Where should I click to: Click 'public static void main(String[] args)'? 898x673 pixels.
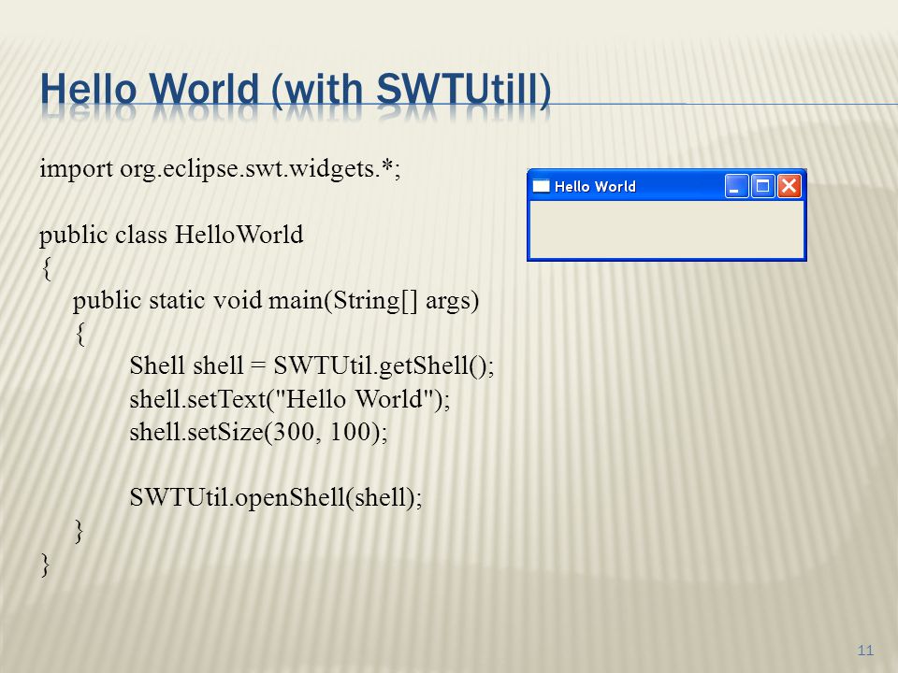tap(275, 300)
